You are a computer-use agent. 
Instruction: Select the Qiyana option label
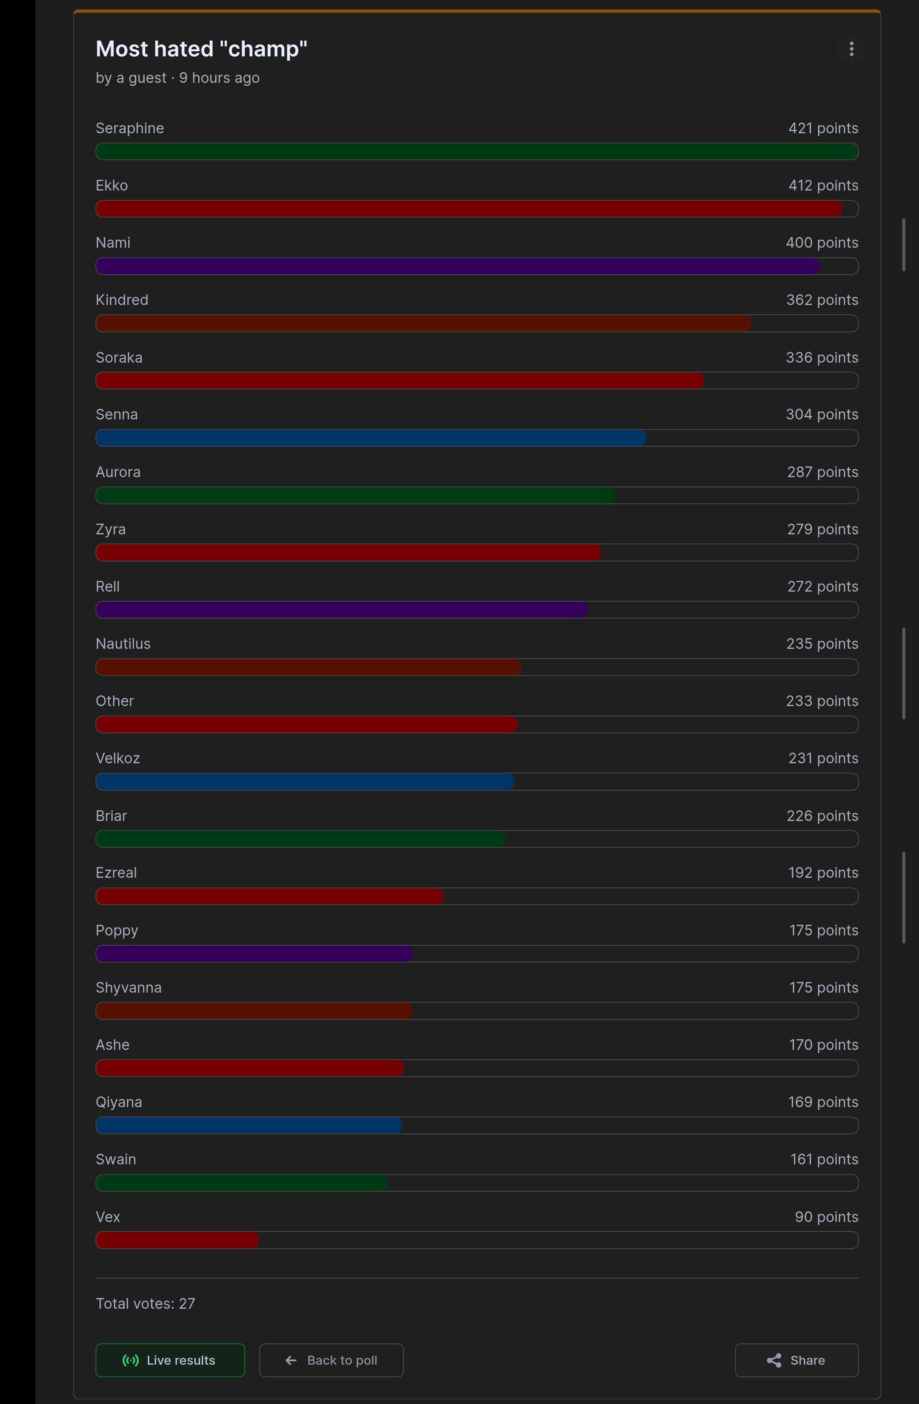(x=119, y=1102)
